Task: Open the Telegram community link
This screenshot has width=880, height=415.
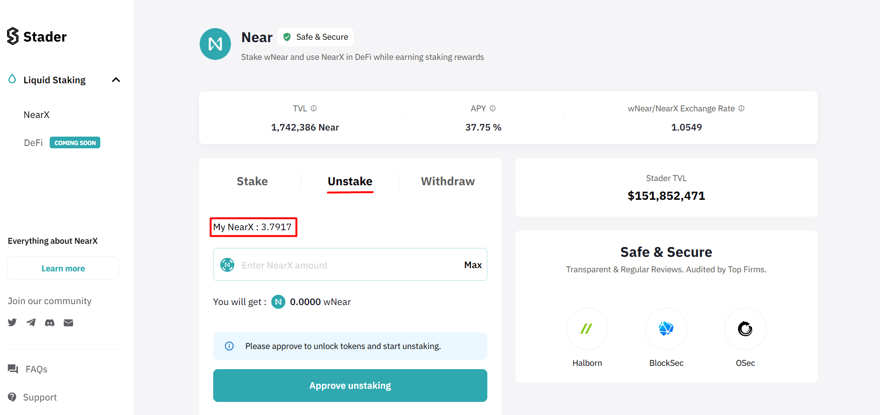Action: [31, 322]
